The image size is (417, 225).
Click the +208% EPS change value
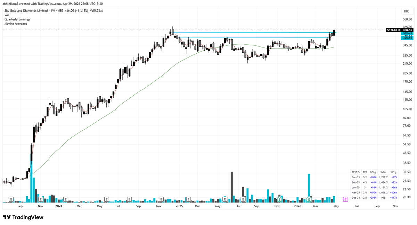tap(373, 197)
